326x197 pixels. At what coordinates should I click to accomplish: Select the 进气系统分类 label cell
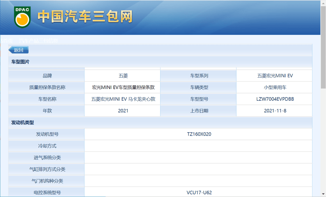47,158
